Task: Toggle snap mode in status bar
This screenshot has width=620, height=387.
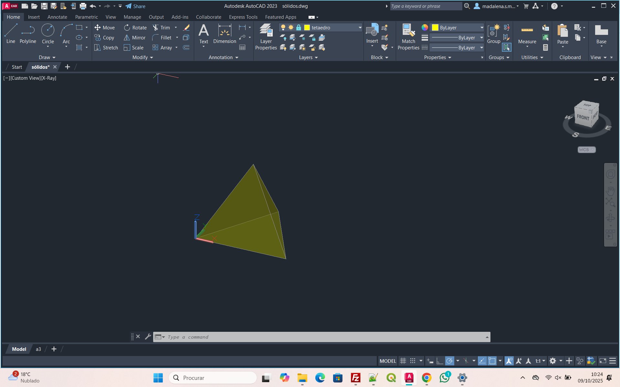Action: tap(413, 361)
